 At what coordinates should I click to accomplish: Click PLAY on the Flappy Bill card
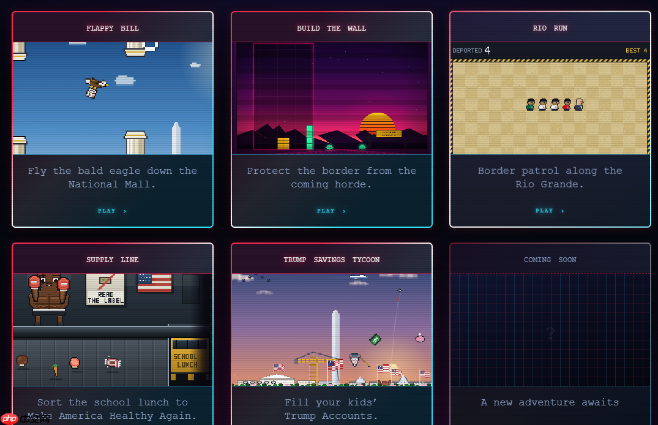(112, 211)
